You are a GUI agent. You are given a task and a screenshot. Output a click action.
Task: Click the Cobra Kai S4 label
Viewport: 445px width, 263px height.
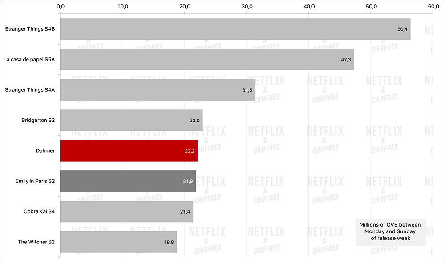click(39, 211)
